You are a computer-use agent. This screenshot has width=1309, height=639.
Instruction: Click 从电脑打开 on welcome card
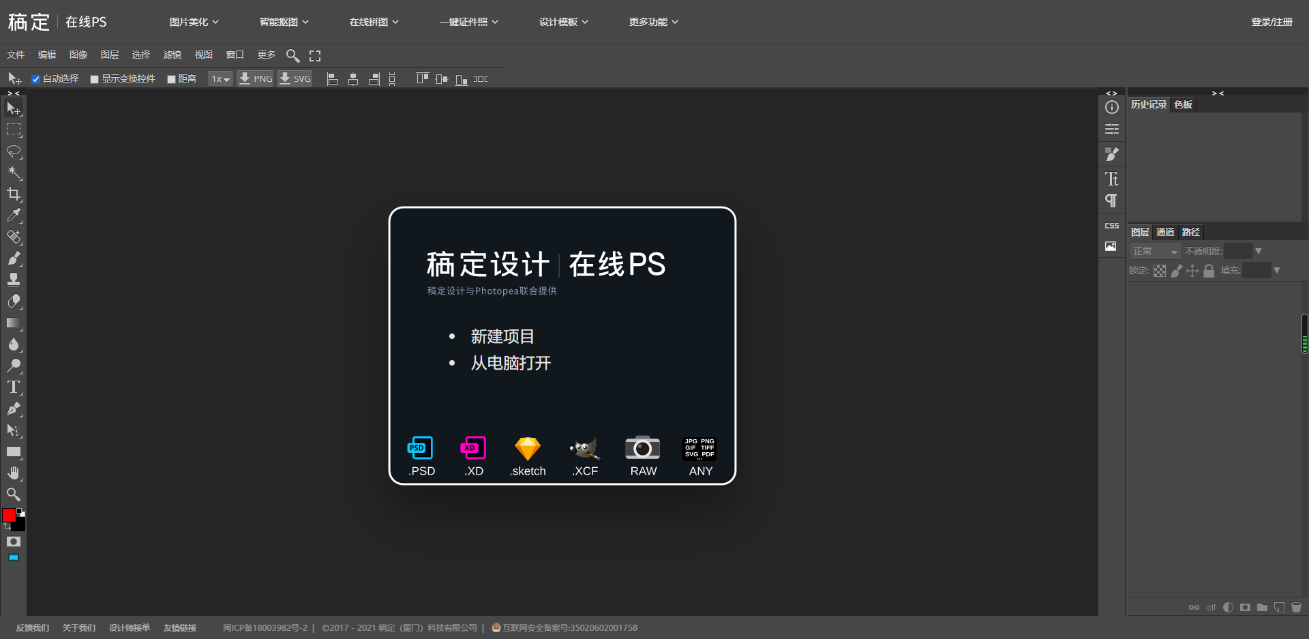coord(511,363)
